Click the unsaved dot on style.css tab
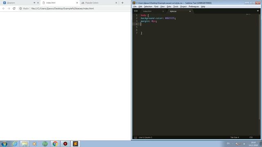Screen dimensions: 262x147 [190, 11]
